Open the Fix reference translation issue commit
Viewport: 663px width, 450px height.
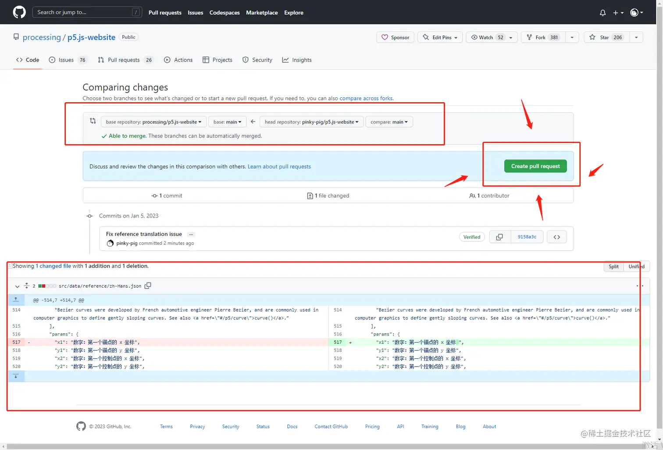pos(144,234)
